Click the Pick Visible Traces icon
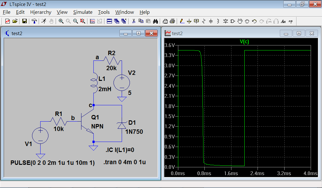The height and width of the screenshot is (188, 322). pyautogui.click(x=92, y=21)
